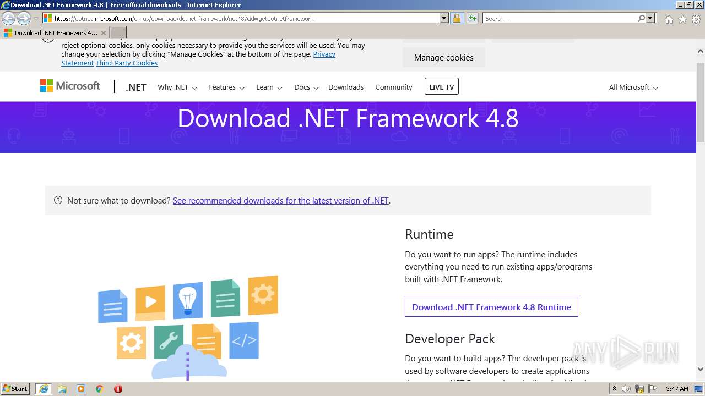The height and width of the screenshot is (396, 705).
Task: Open a new blank tab
Action: [x=118, y=32]
